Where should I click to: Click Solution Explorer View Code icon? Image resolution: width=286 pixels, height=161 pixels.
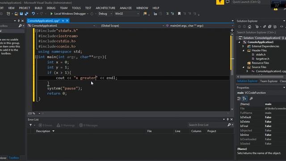pos(282,27)
